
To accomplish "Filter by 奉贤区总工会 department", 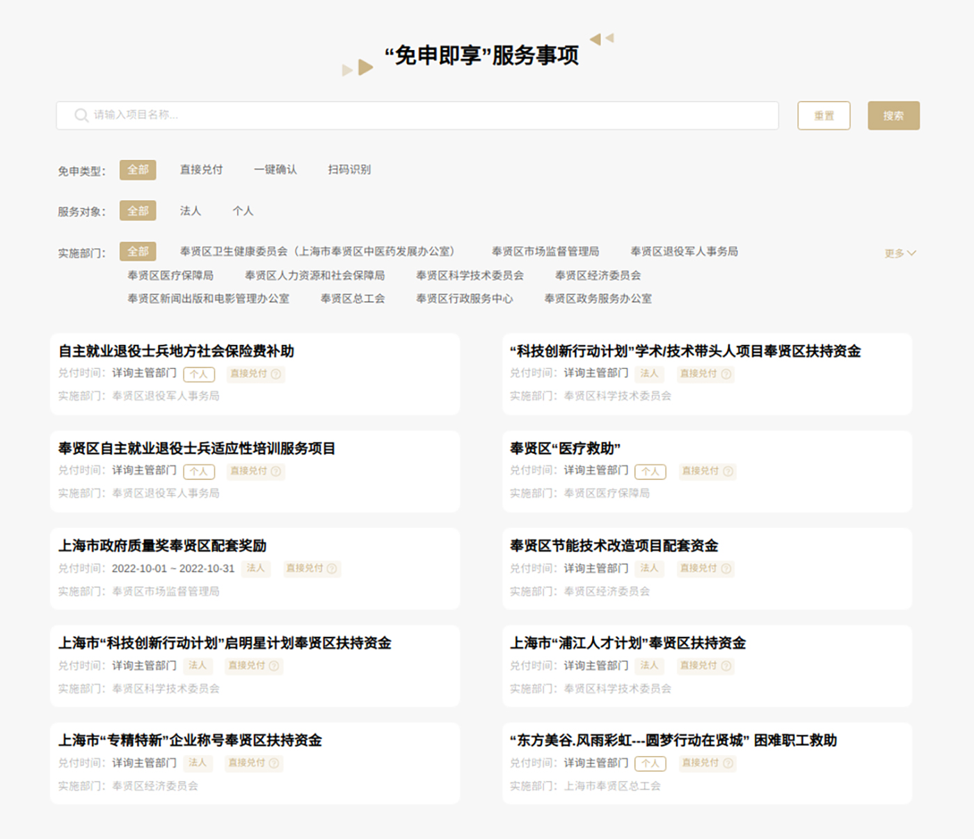I will pos(353,299).
